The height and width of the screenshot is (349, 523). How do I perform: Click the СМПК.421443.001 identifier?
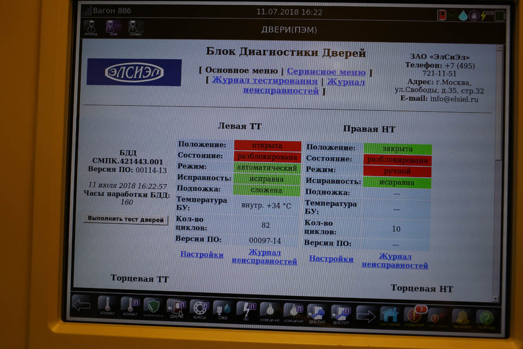point(128,161)
